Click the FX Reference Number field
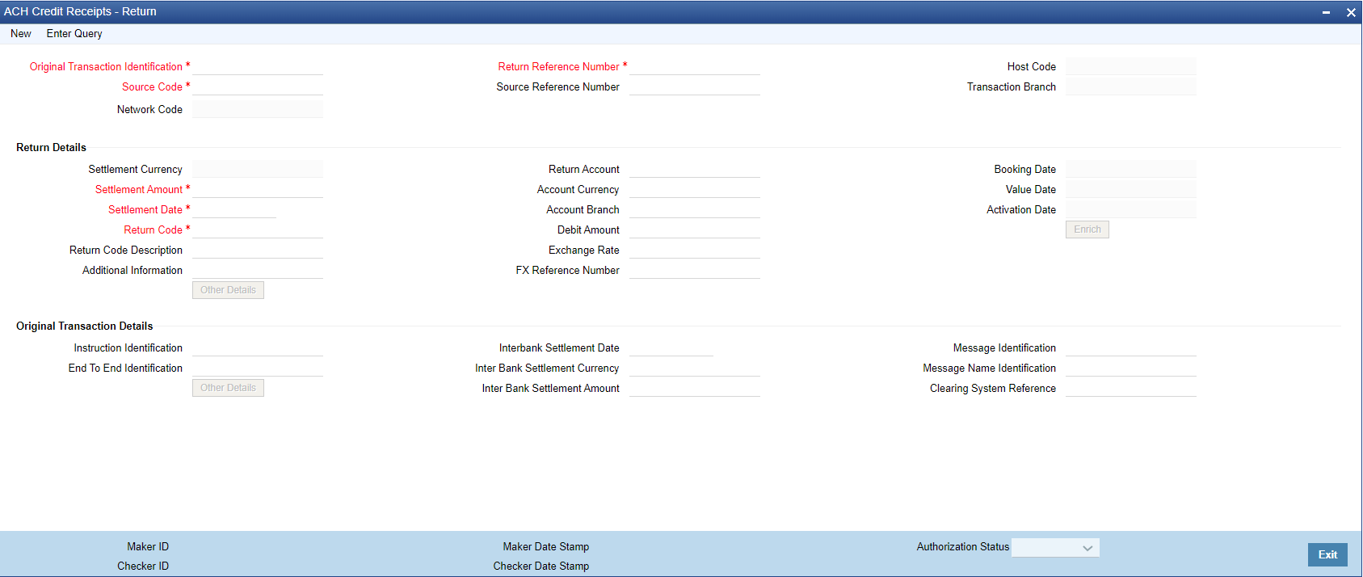 pyautogui.click(x=695, y=270)
